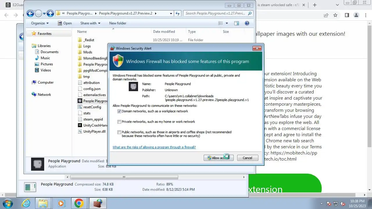Viewport: 372px width, 209px height.
Task: Bookmark this page star icon in Chrome
Action: point(335,15)
